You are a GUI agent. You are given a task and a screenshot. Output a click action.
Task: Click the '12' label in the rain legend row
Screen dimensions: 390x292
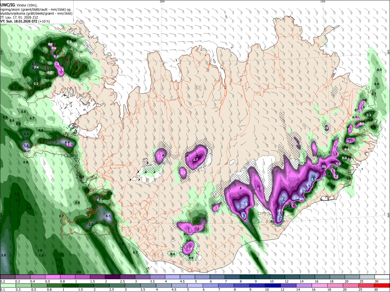click(282, 290)
